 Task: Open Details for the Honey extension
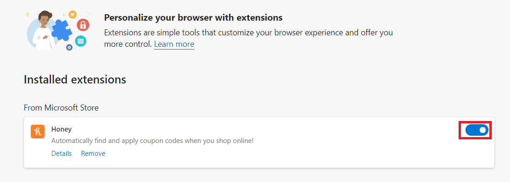coord(62,154)
